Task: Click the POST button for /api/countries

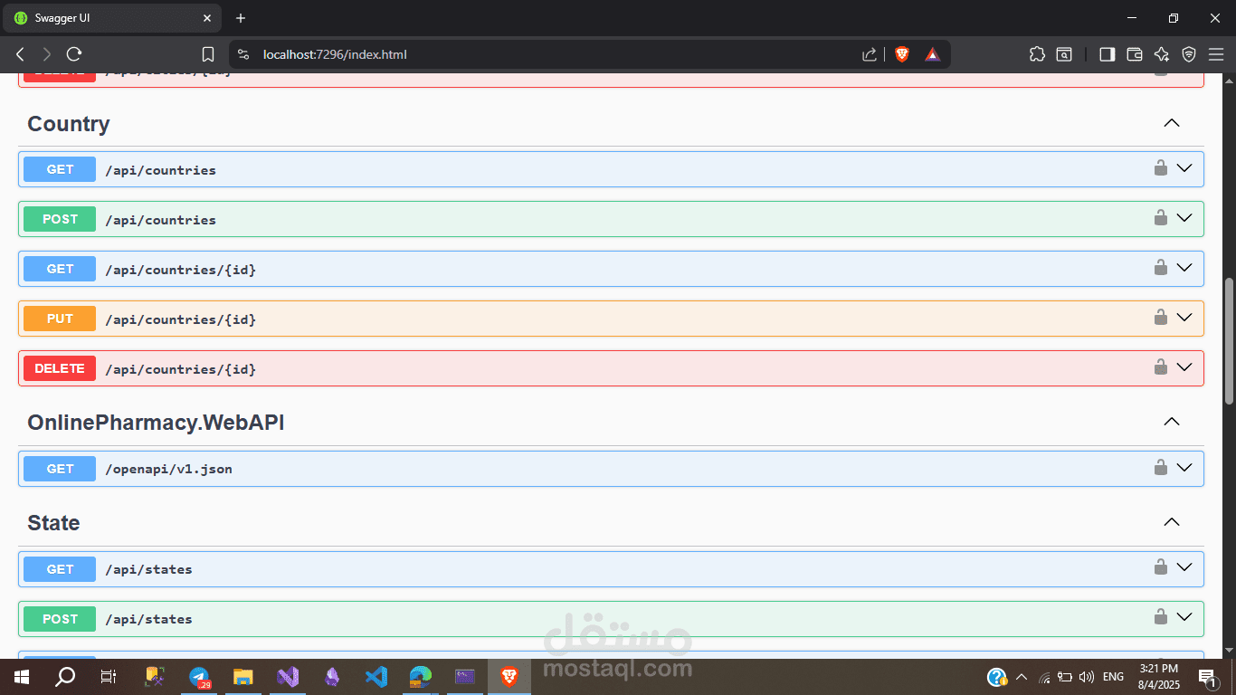Action: [x=60, y=219]
